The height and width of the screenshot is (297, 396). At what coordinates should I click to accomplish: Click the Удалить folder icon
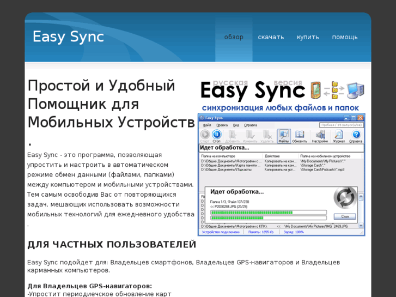tap(267, 136)
